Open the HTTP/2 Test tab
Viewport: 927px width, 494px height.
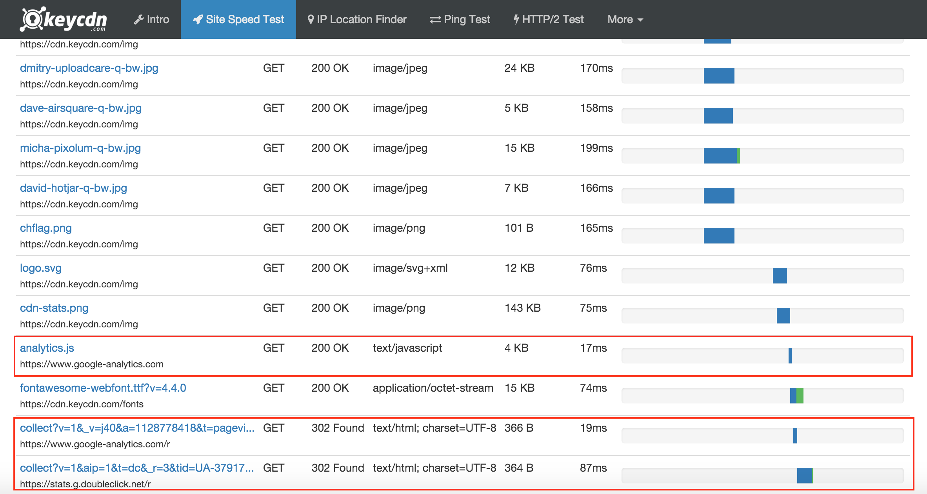point(549,20)
